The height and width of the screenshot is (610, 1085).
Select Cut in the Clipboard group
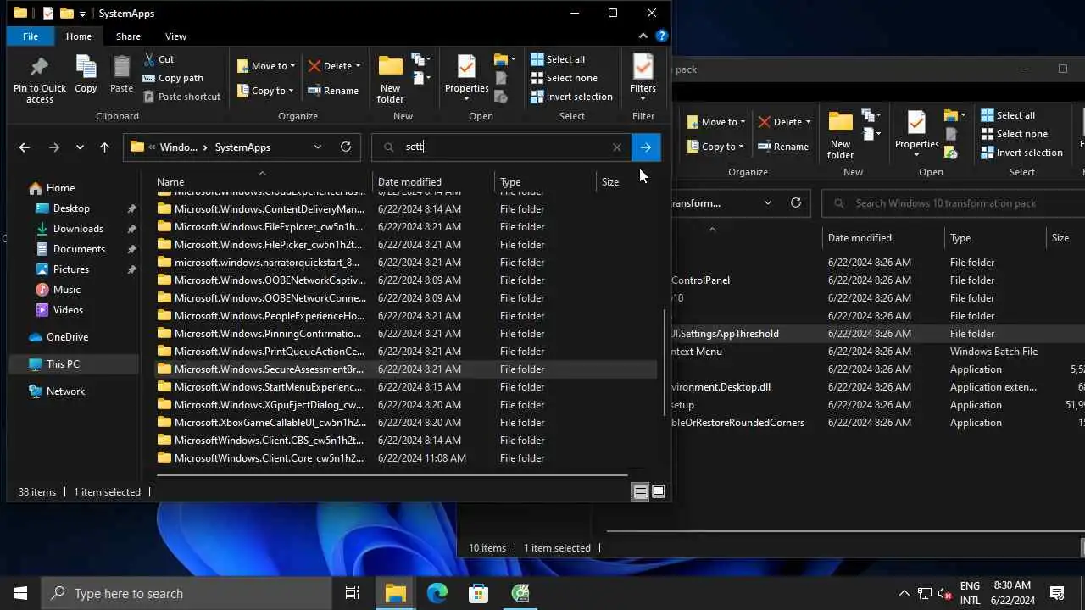point(159,59)
